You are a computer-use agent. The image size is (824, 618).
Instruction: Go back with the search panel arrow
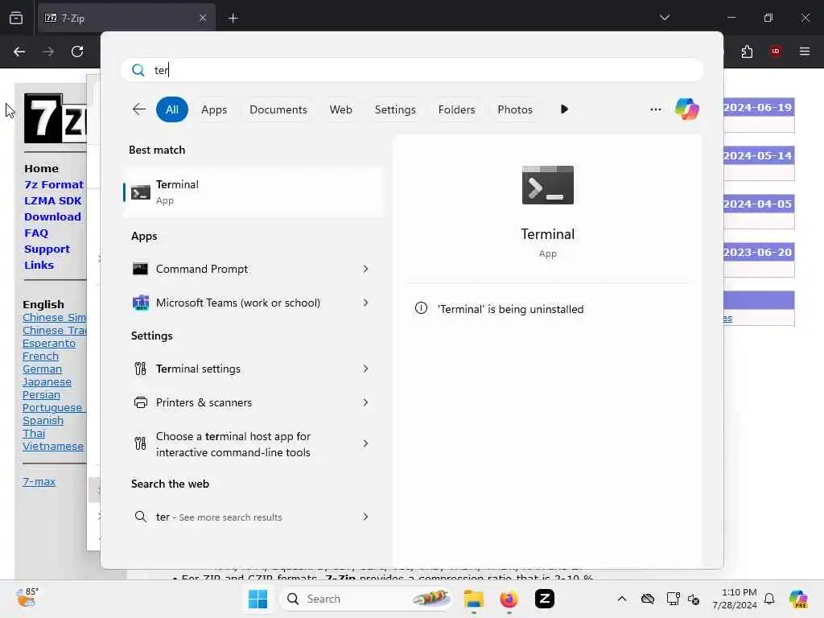(138, 109)
